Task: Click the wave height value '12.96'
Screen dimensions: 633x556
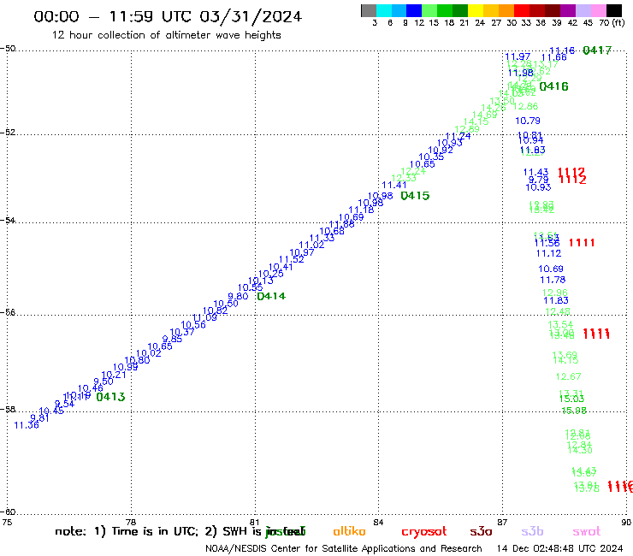Action: (x=554, y=293)
